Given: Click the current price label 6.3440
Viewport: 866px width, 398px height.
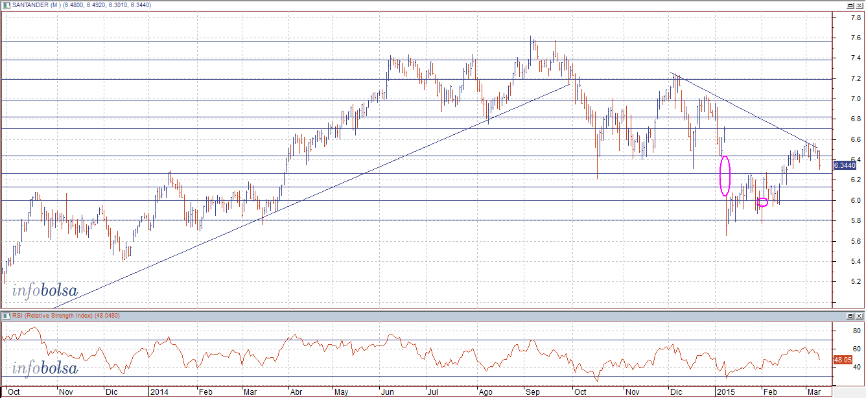Looking at the screenshot, I should (845, 165).
